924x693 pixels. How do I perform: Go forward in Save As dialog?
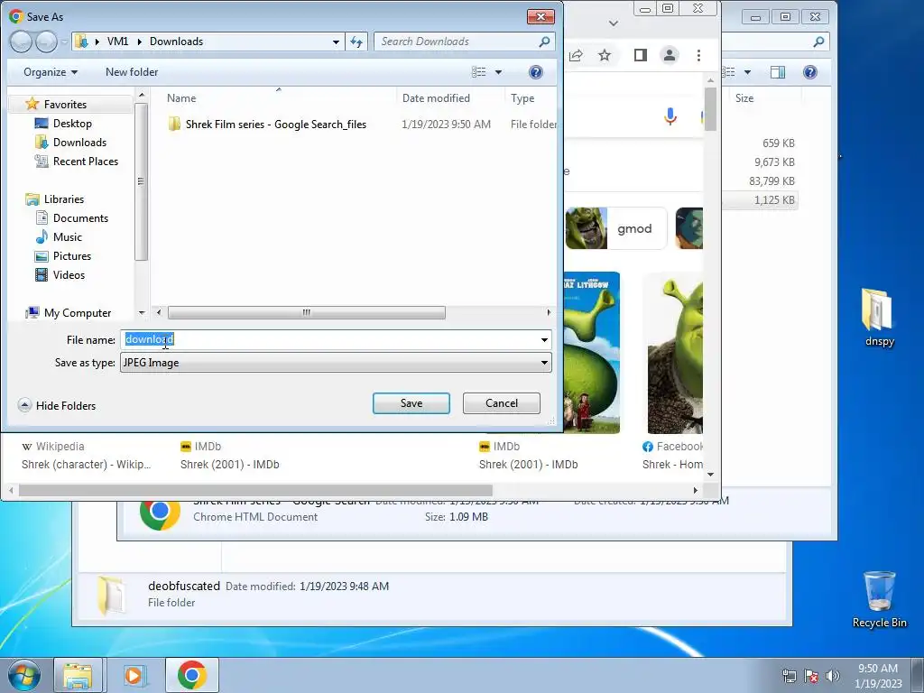click(x=47, y=42)
